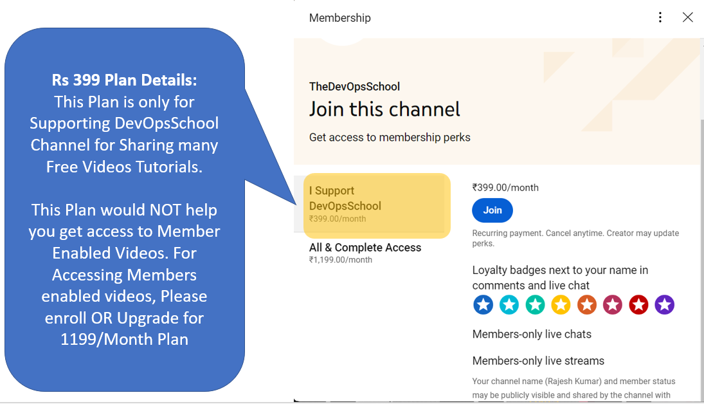The width and height of the screenshot is (704, 404).
Task: Click the yellow star loyalty badge
Action: [561, 305]
